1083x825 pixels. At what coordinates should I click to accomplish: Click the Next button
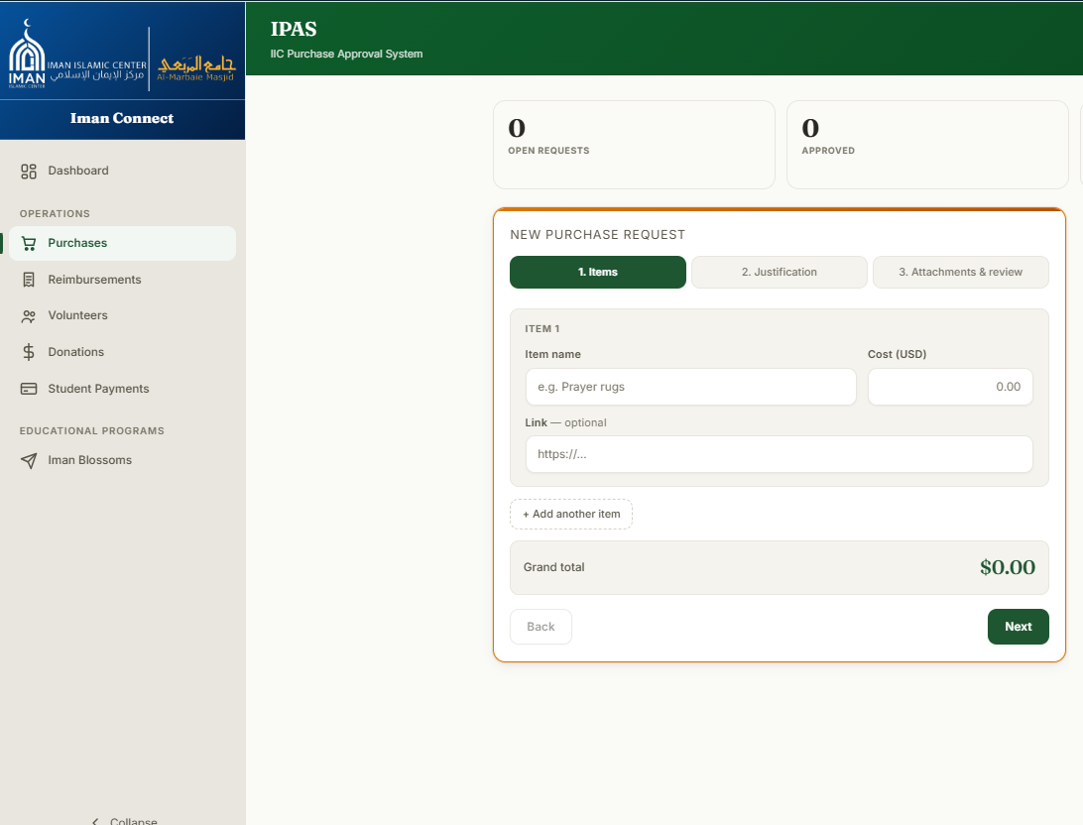1019,627
